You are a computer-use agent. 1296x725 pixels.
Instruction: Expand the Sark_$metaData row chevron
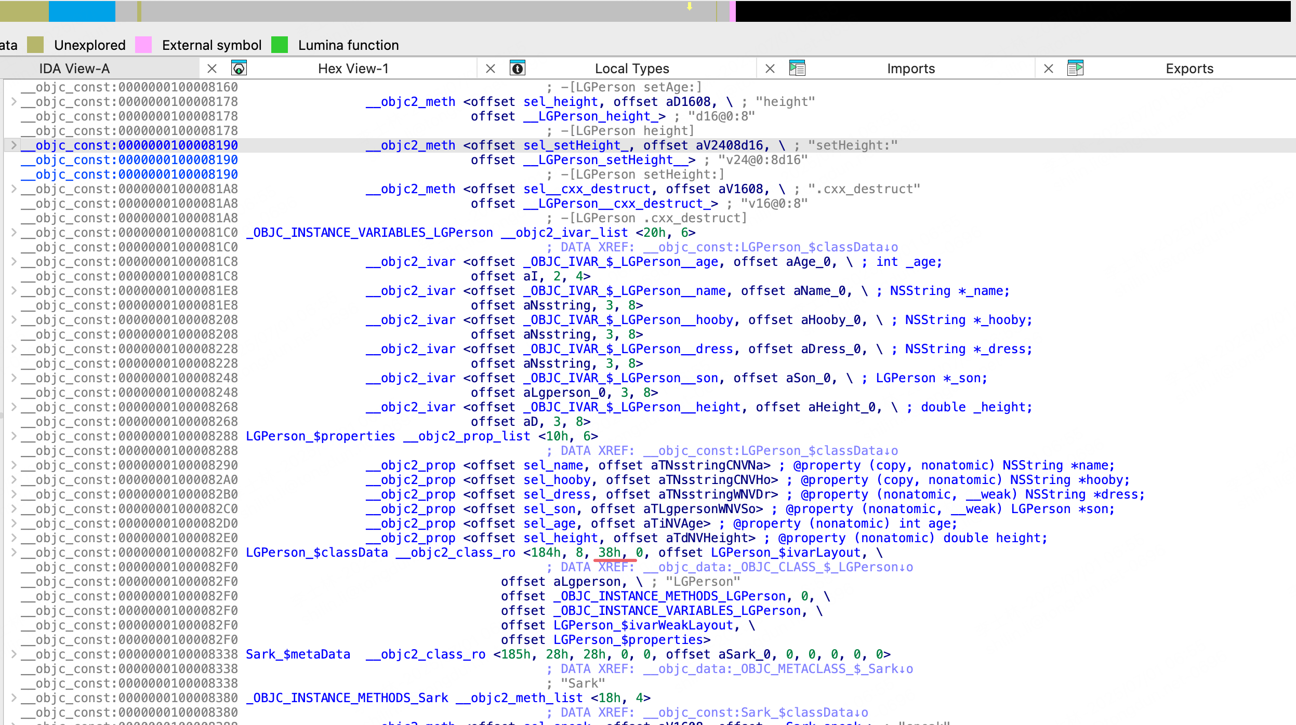click(x=14, y=654)
